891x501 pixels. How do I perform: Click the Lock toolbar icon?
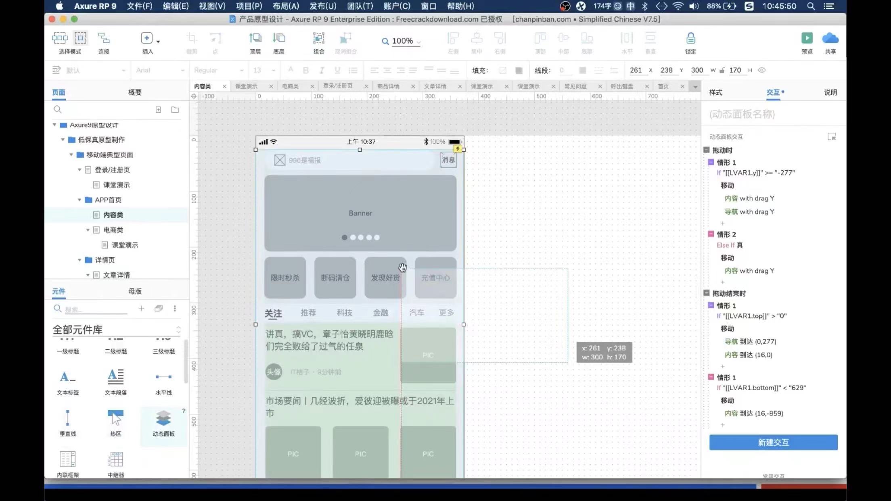pyautogui.click(x=690, y=38)
